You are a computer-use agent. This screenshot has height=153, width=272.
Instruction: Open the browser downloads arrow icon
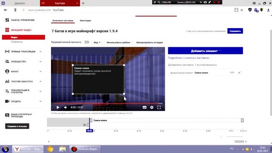pos(268,10)
